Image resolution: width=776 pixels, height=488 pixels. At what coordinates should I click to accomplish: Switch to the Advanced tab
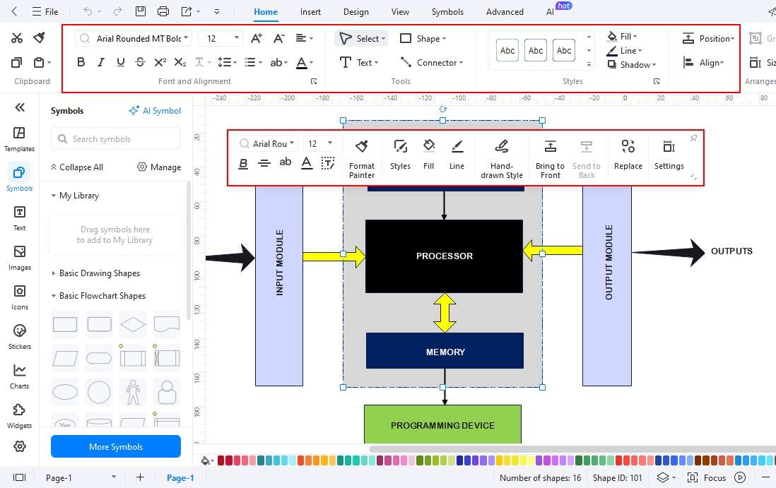[505, 12]
